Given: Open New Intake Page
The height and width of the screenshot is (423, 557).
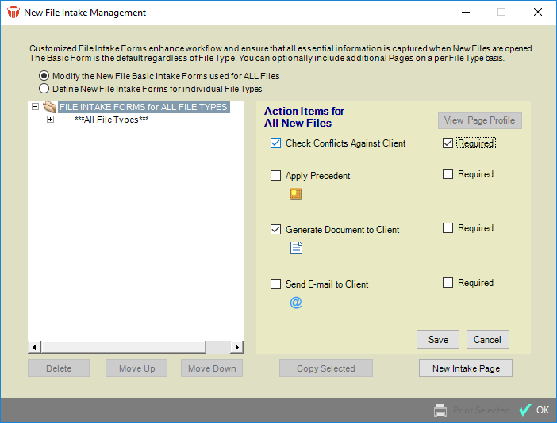Looking at the screenshot, I should pyautogui.click(x=466, y=368).
